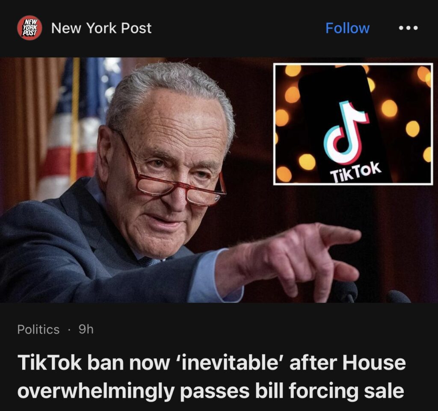
Task: Open the New York Post publisher name
Action: [x=101, y=28]
